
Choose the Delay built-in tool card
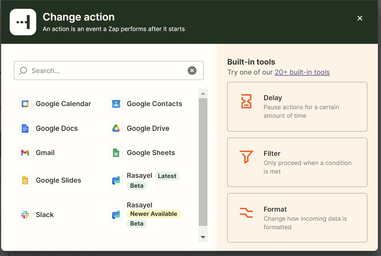(x=297, y=107)
